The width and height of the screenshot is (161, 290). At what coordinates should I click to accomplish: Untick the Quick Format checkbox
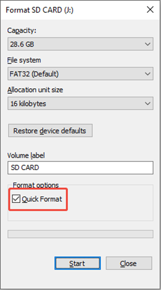16,199
